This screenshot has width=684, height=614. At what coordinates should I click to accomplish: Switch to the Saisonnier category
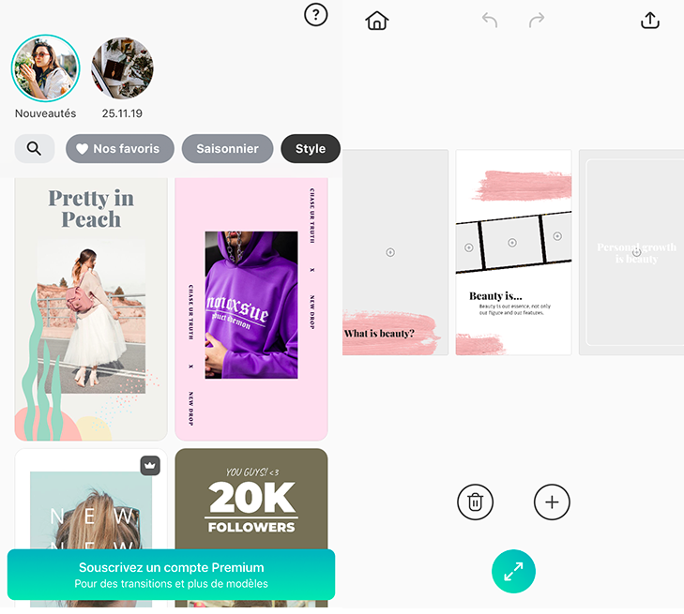(227, 148)
